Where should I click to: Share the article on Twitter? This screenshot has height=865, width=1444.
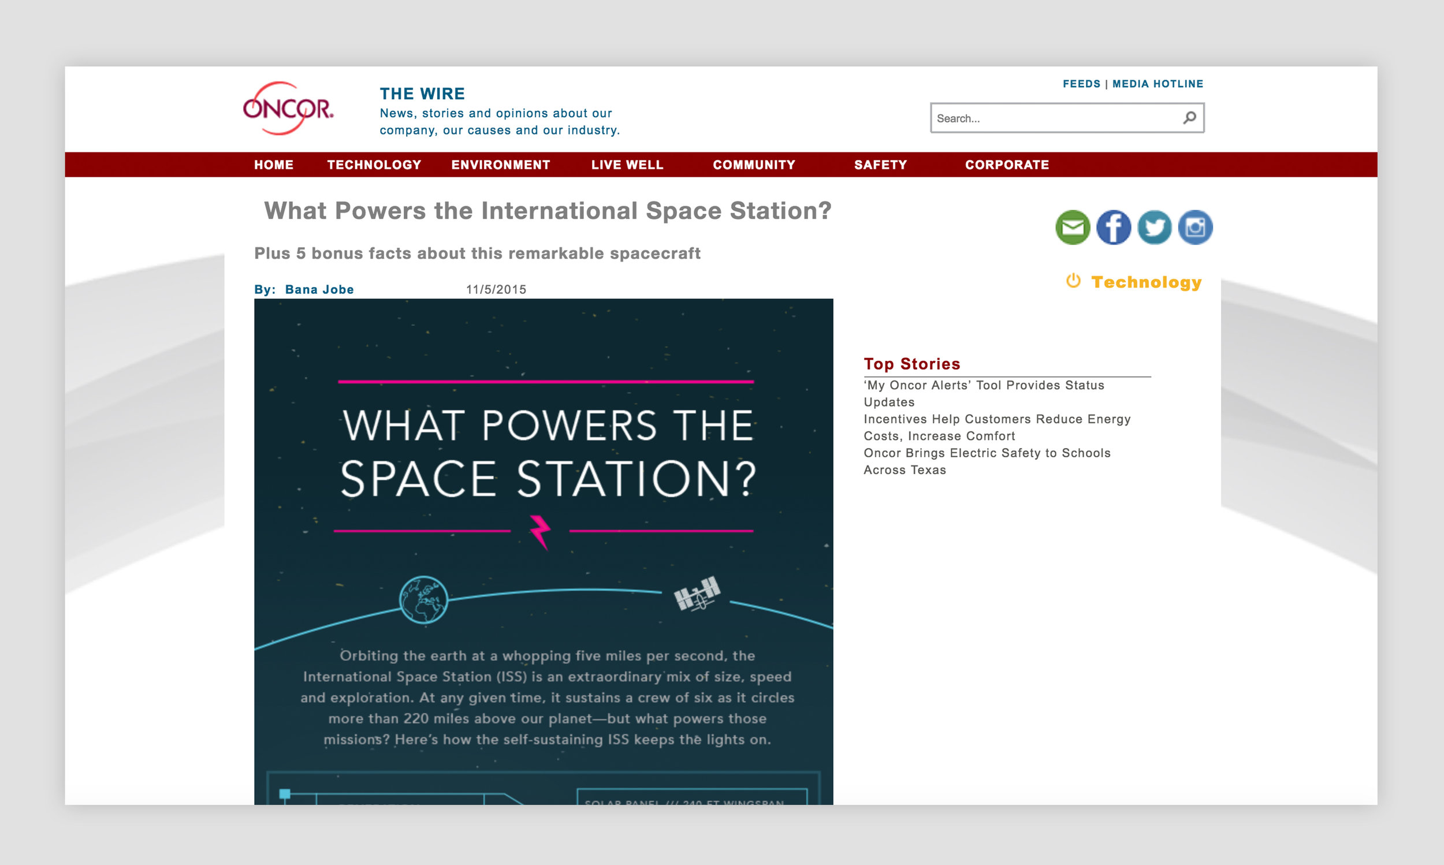click(1153, 228)
